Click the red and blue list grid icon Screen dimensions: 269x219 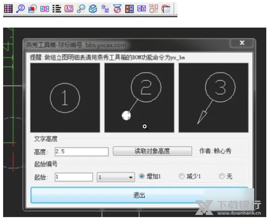[130, 9]
